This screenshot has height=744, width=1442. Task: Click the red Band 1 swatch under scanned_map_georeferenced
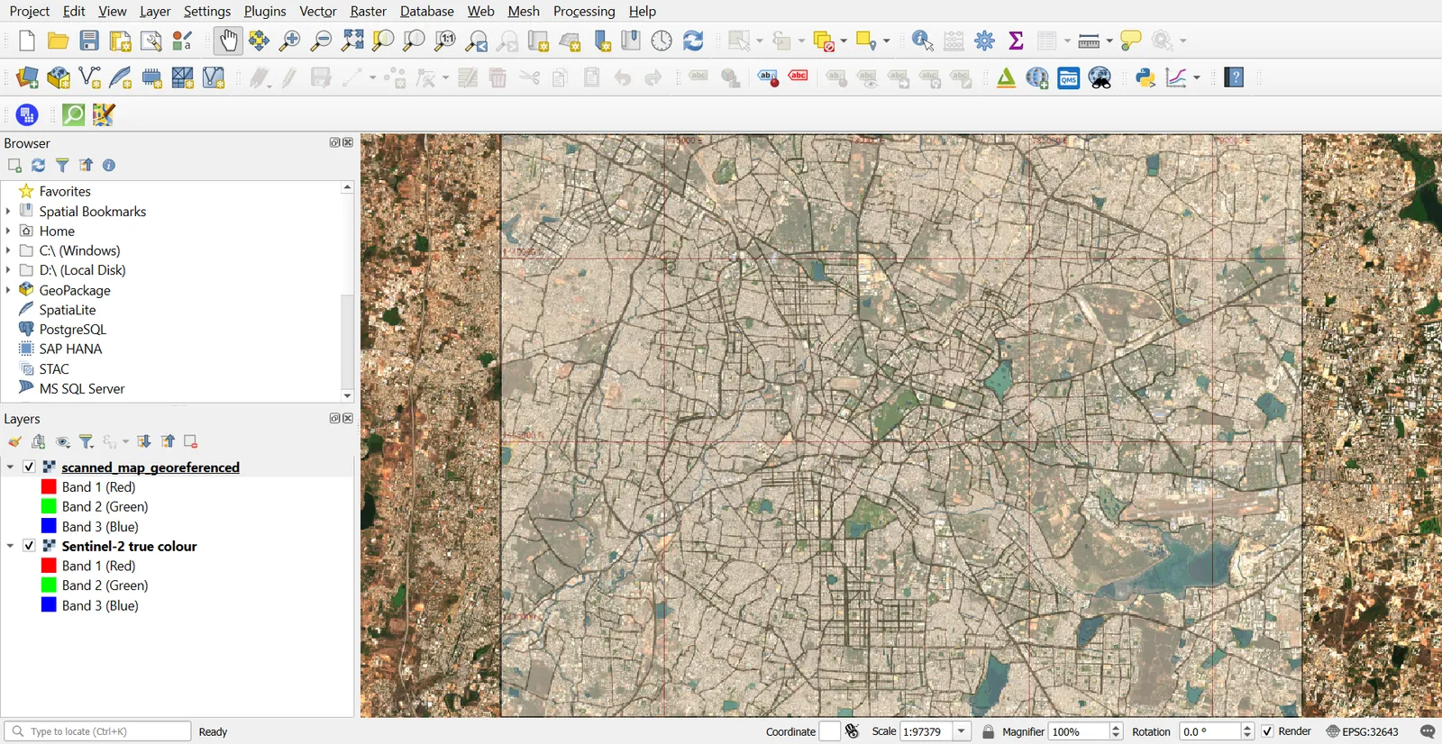click(49, 486)
